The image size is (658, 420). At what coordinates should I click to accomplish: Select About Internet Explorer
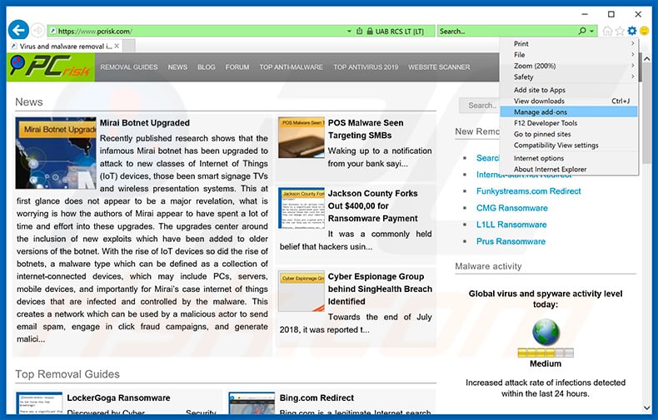coord(569,170)
